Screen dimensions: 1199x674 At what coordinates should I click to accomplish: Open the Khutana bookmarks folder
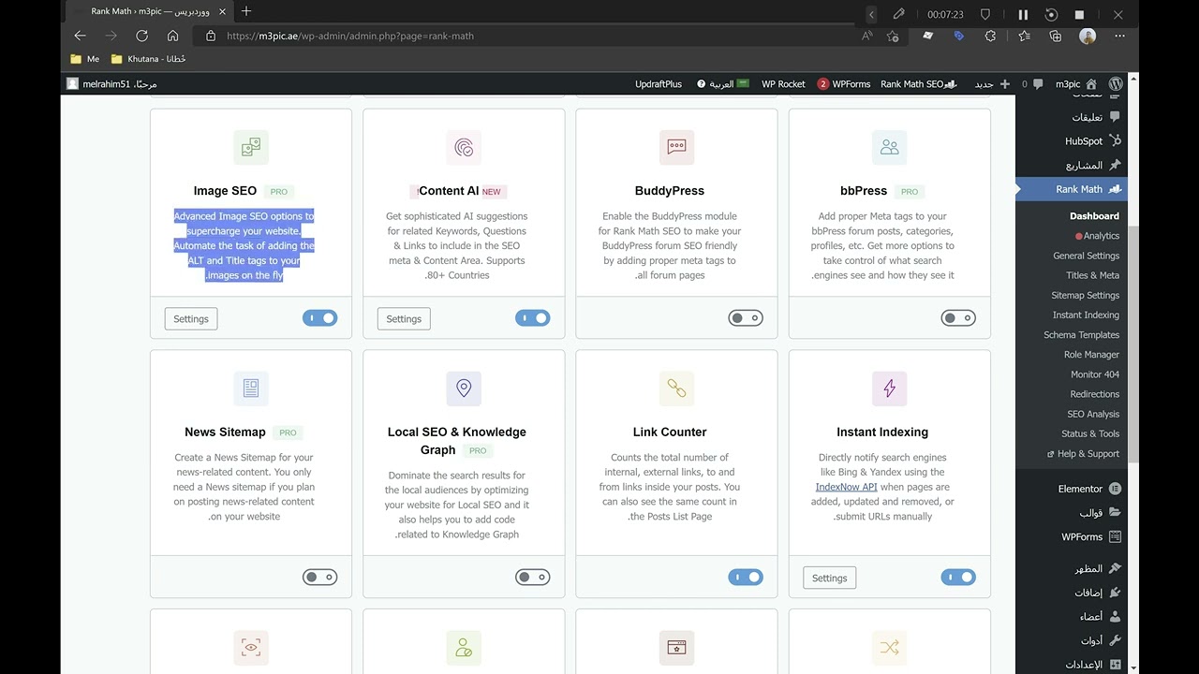(148, 59)
